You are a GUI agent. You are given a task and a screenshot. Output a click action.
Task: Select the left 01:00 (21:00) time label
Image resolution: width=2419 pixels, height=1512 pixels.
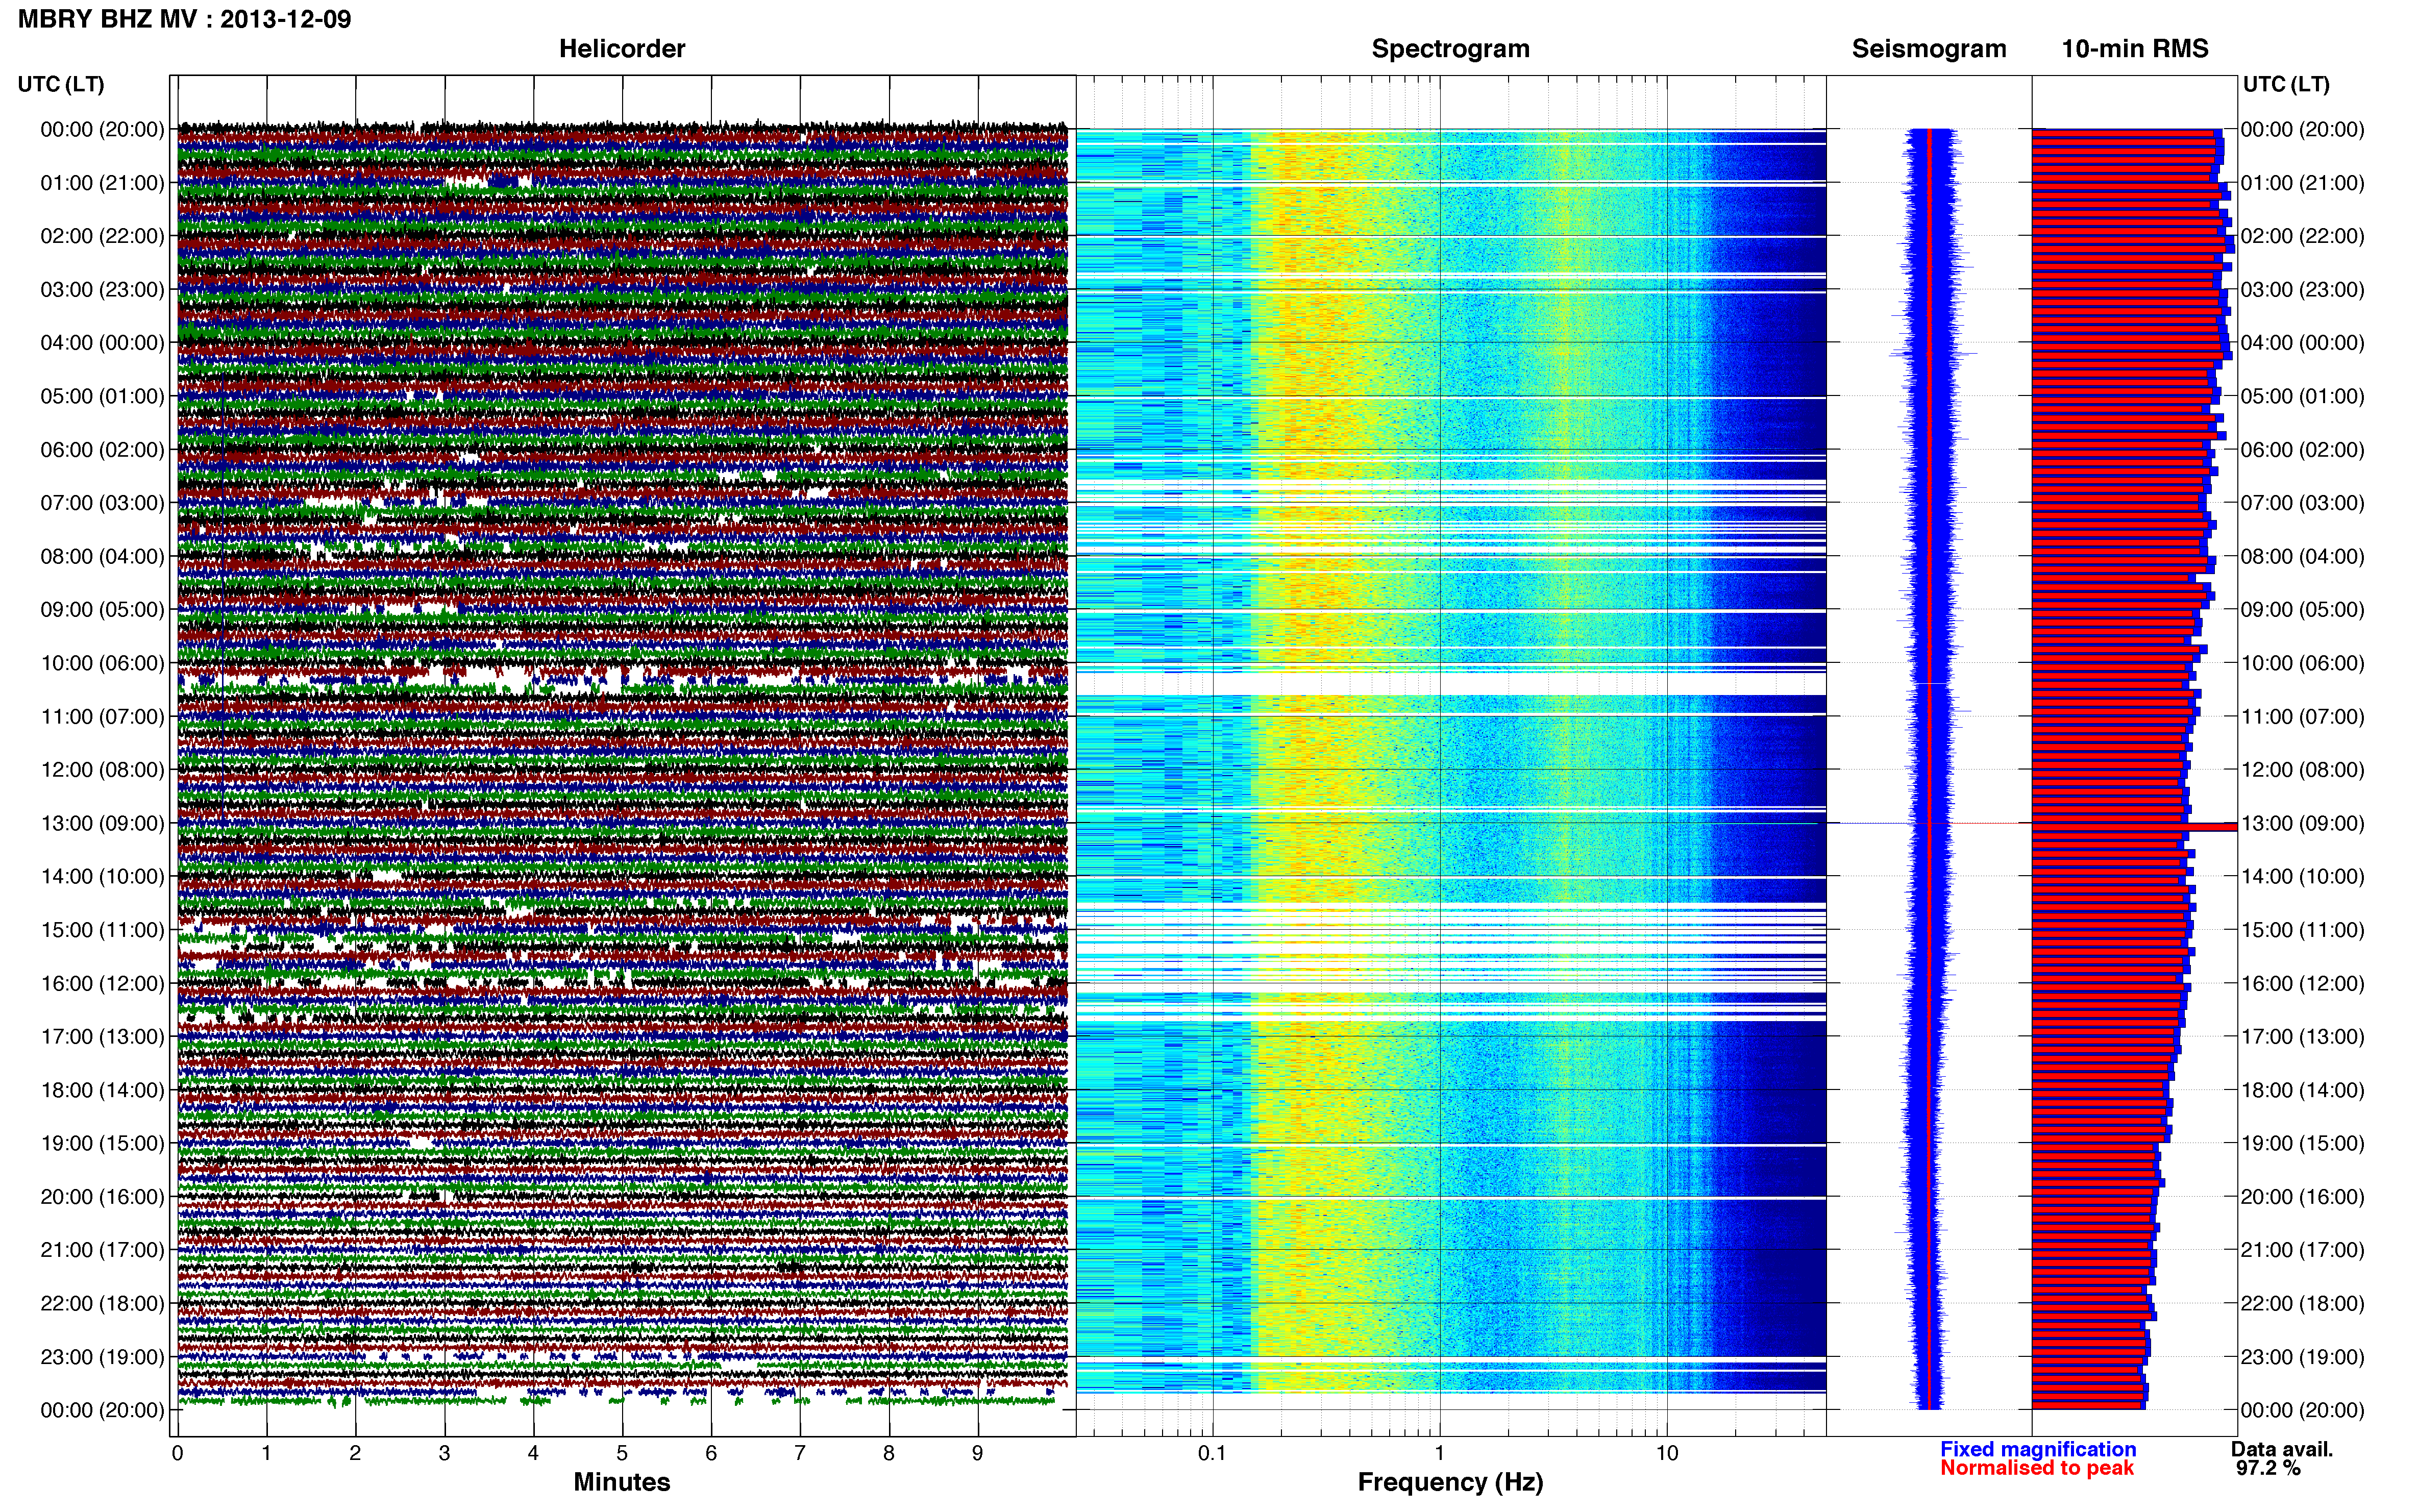102,183
